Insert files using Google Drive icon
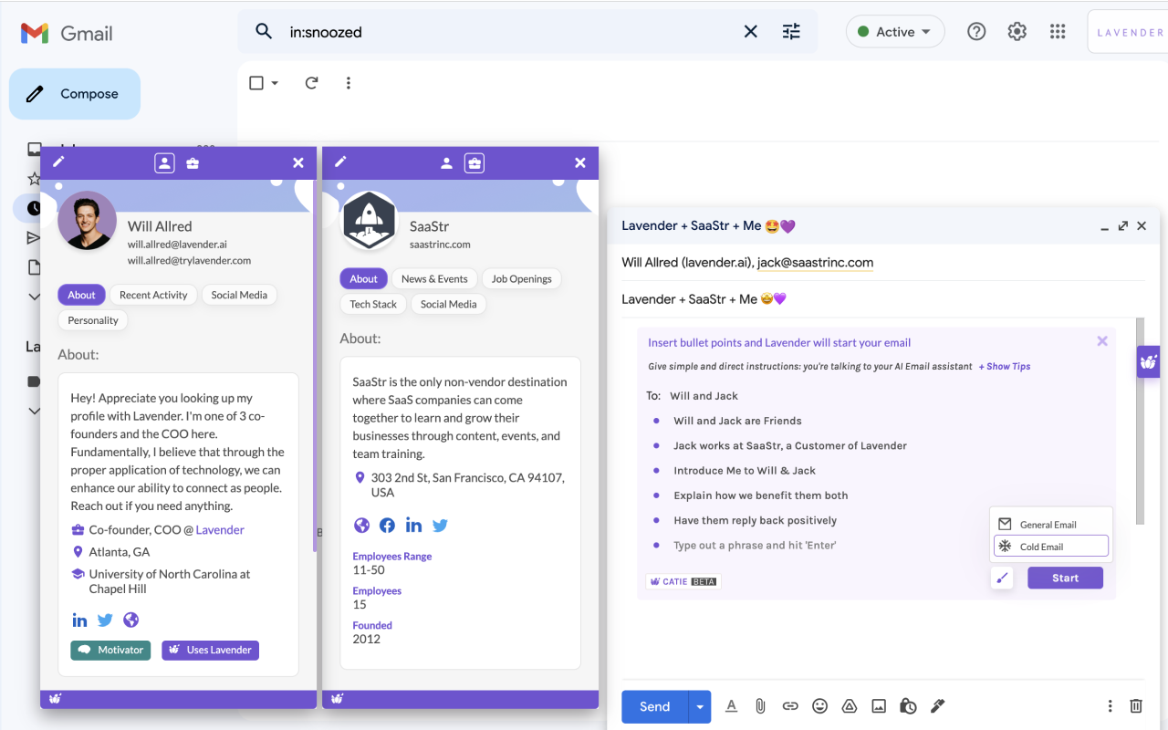 coord(849,706)
